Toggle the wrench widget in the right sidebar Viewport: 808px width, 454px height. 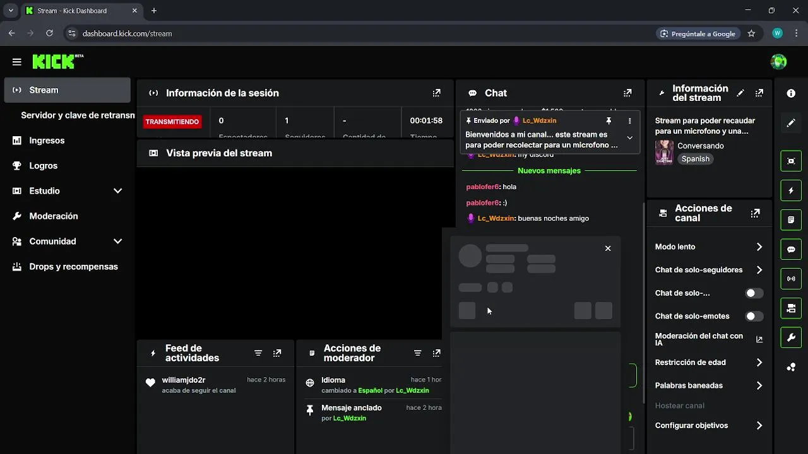[791, 338]
